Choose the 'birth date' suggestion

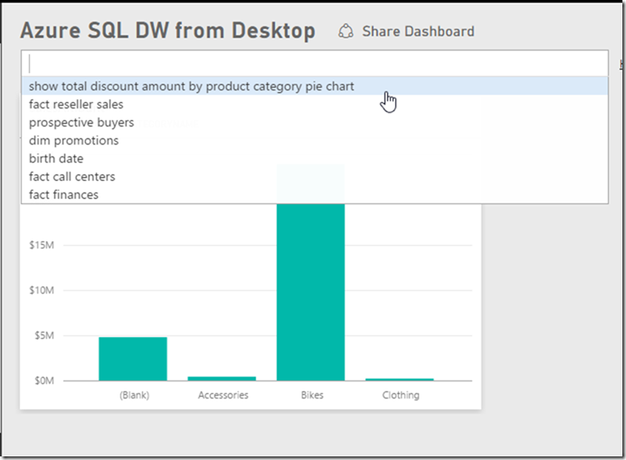coord(315,158)
